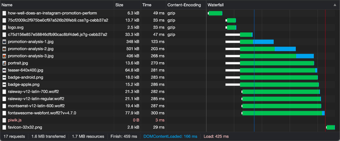Click the promotion-analysis-1.jpg file icon
The width and height of the screenshot is (340, 141).
[4, 42]
